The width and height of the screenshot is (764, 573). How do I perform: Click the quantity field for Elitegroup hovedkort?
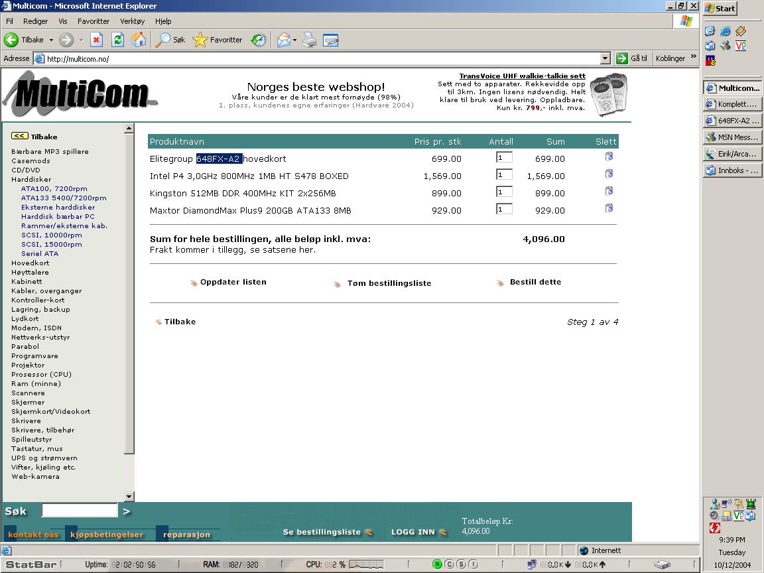tap(504, 157)
